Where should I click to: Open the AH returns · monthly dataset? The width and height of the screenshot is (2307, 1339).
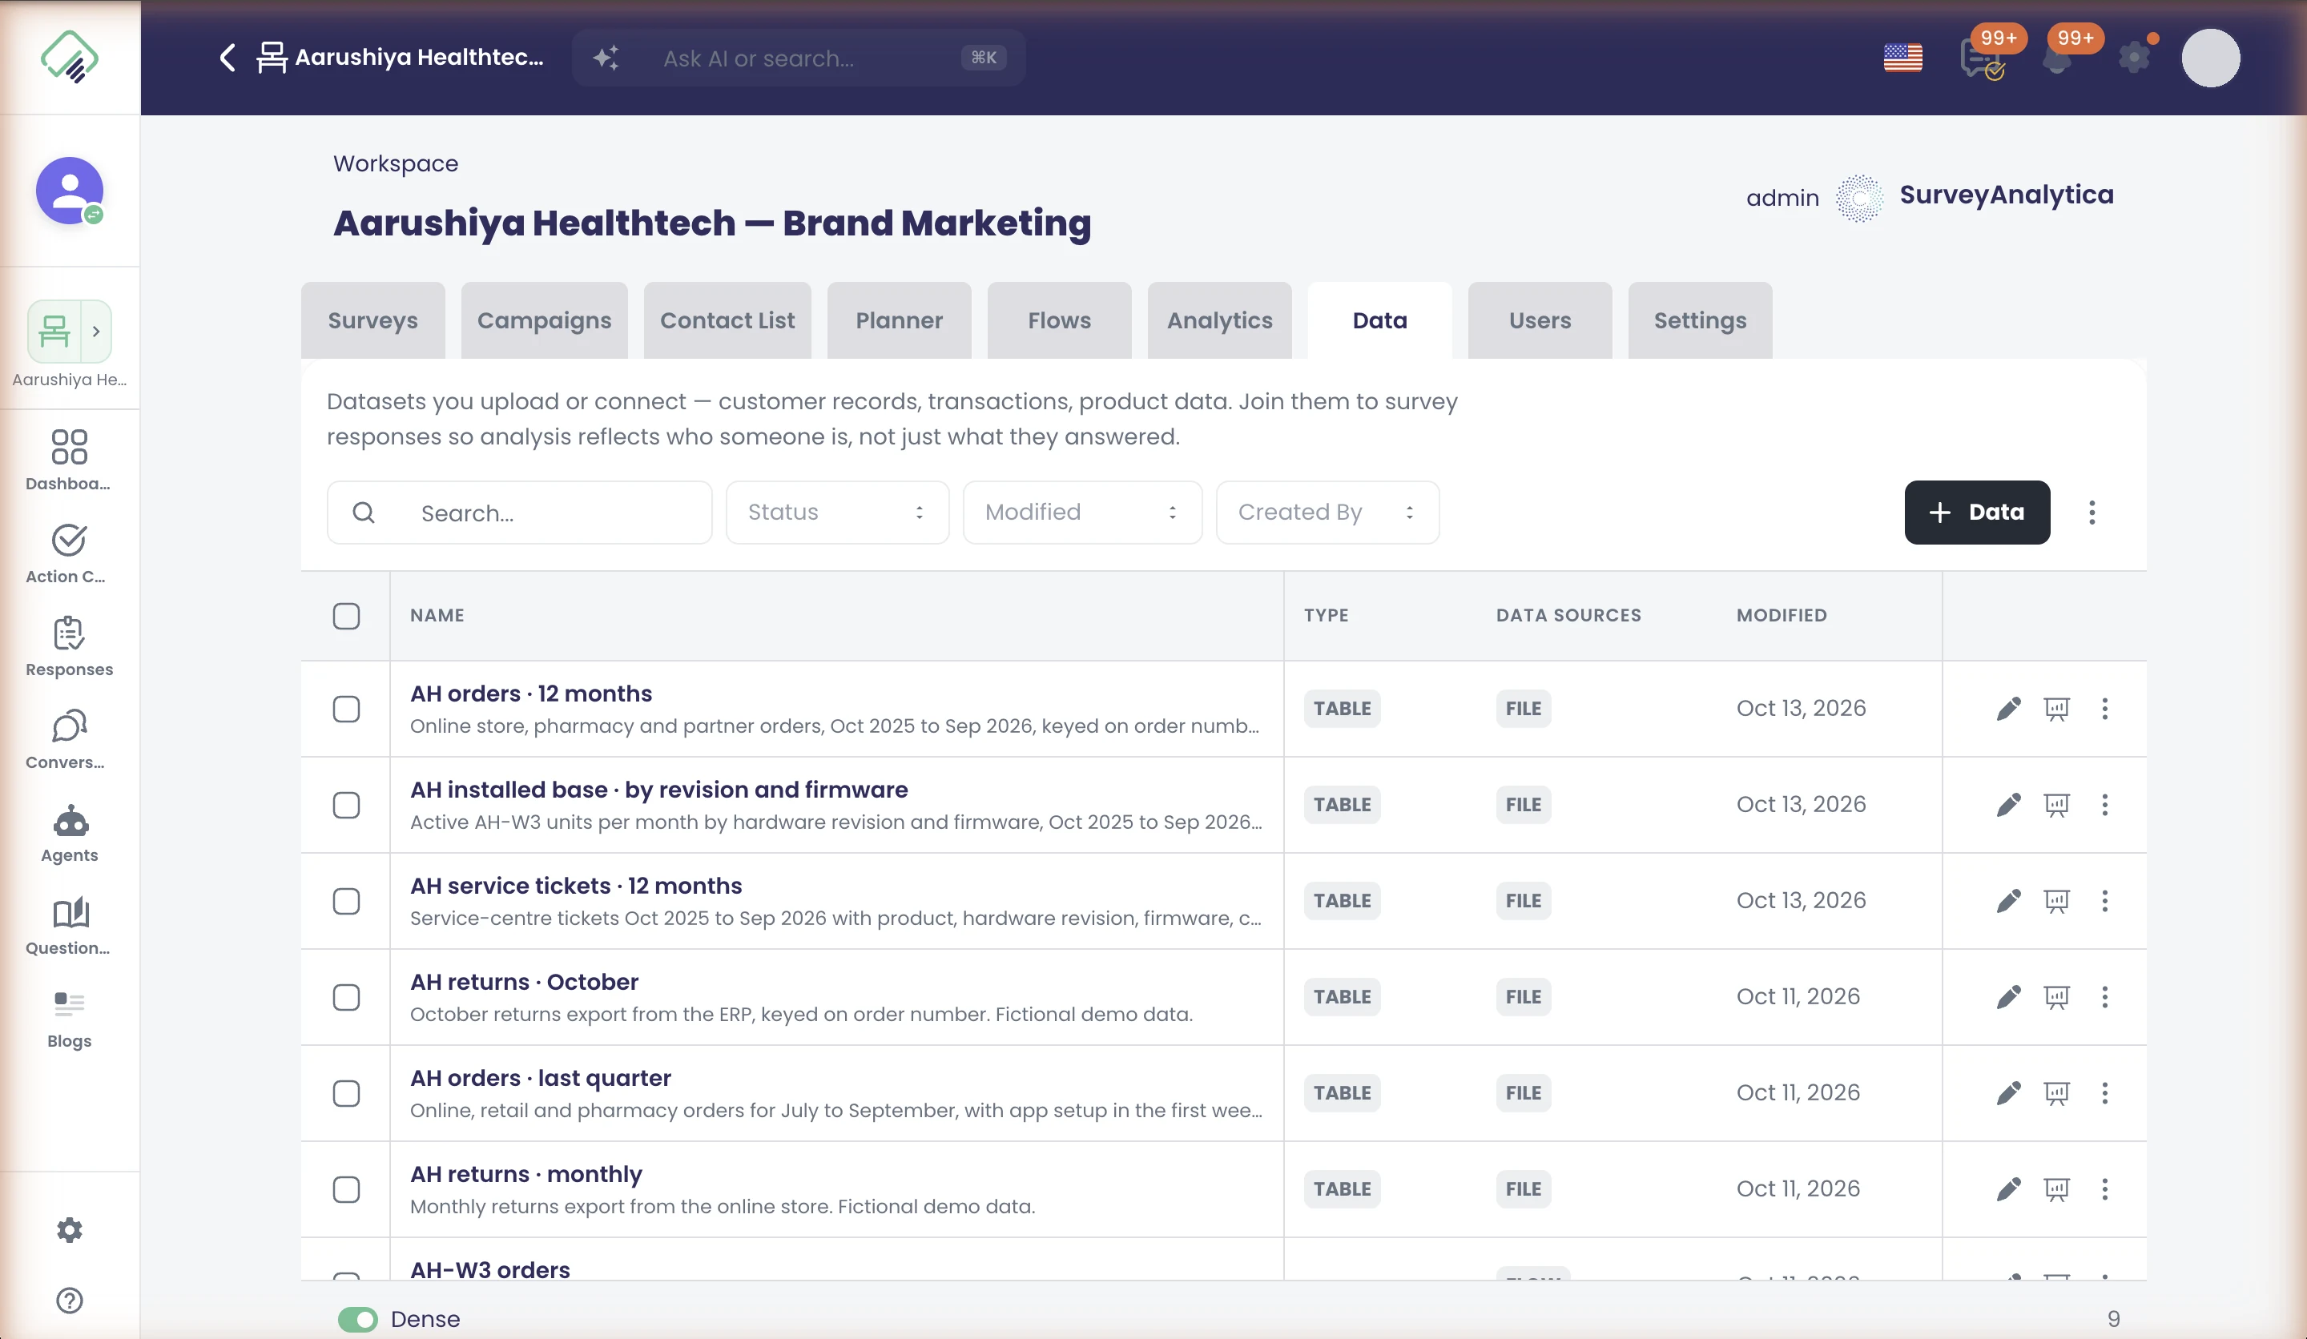(x=526, y=1173)
